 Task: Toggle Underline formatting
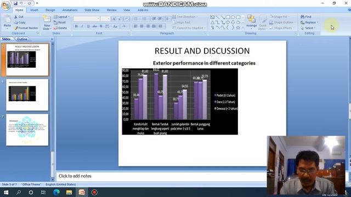click(x=88, y=26)
